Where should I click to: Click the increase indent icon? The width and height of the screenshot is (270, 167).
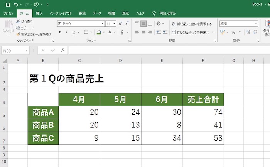coord(165,32)
